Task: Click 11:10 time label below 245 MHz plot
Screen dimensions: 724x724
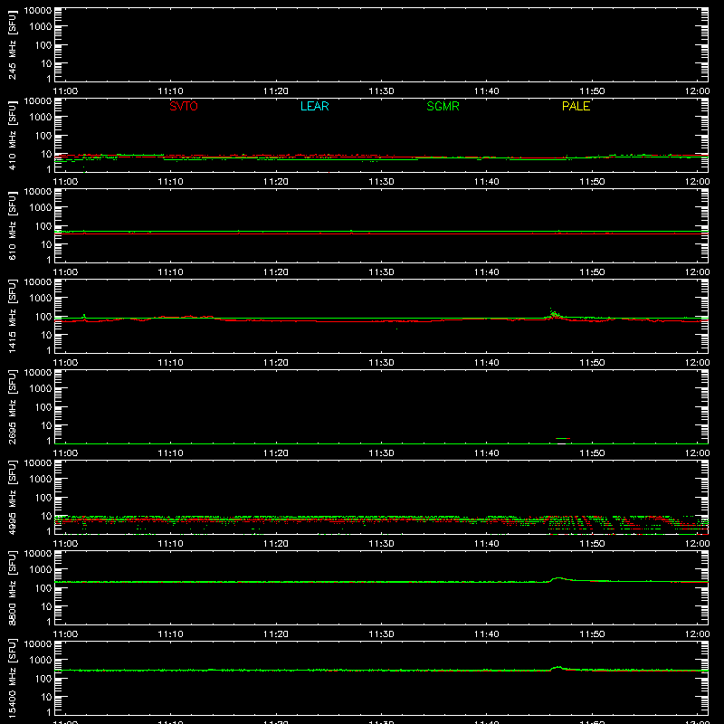Action: [x=170, y=91]
